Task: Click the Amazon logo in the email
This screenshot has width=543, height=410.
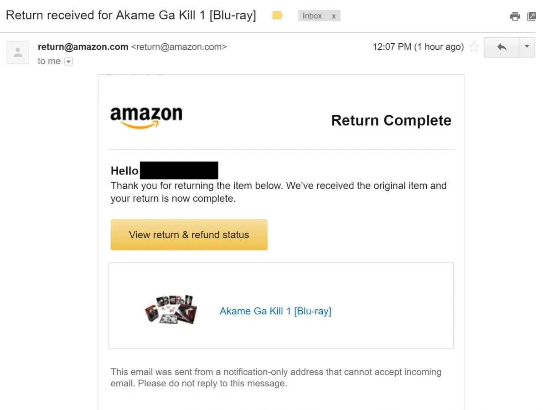Action: coord(146,117)
